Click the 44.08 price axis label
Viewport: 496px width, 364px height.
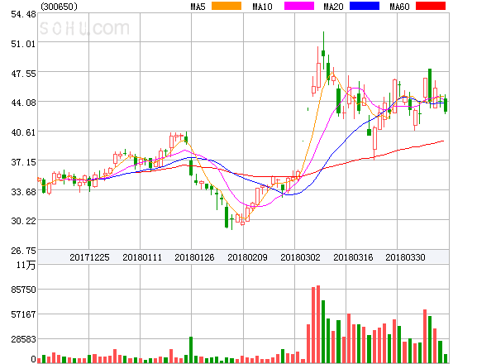[x=23, y=103]
